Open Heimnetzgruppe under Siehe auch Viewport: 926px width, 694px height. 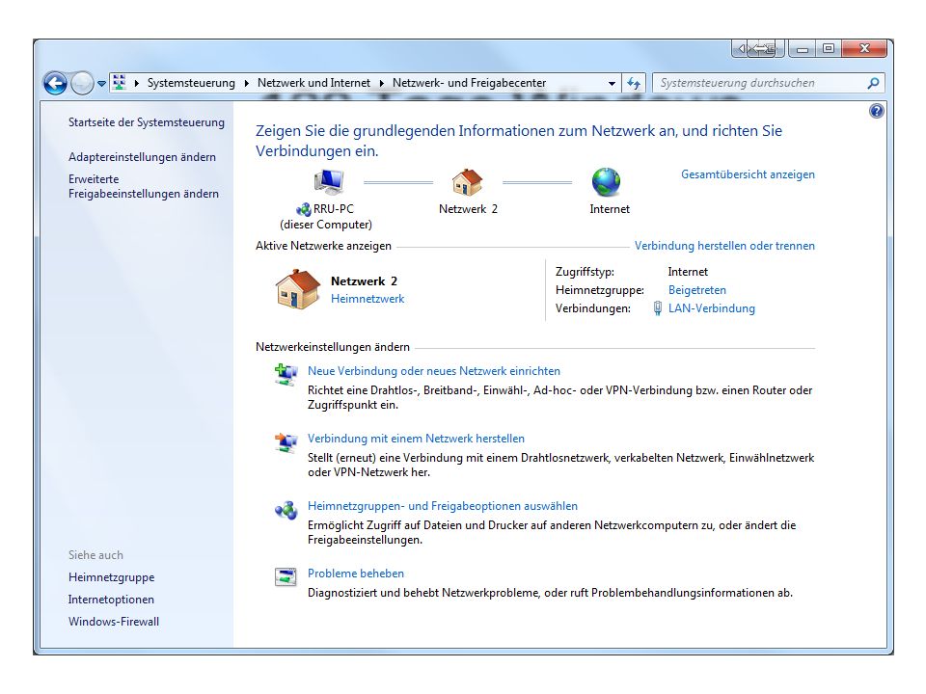(112, 577)
